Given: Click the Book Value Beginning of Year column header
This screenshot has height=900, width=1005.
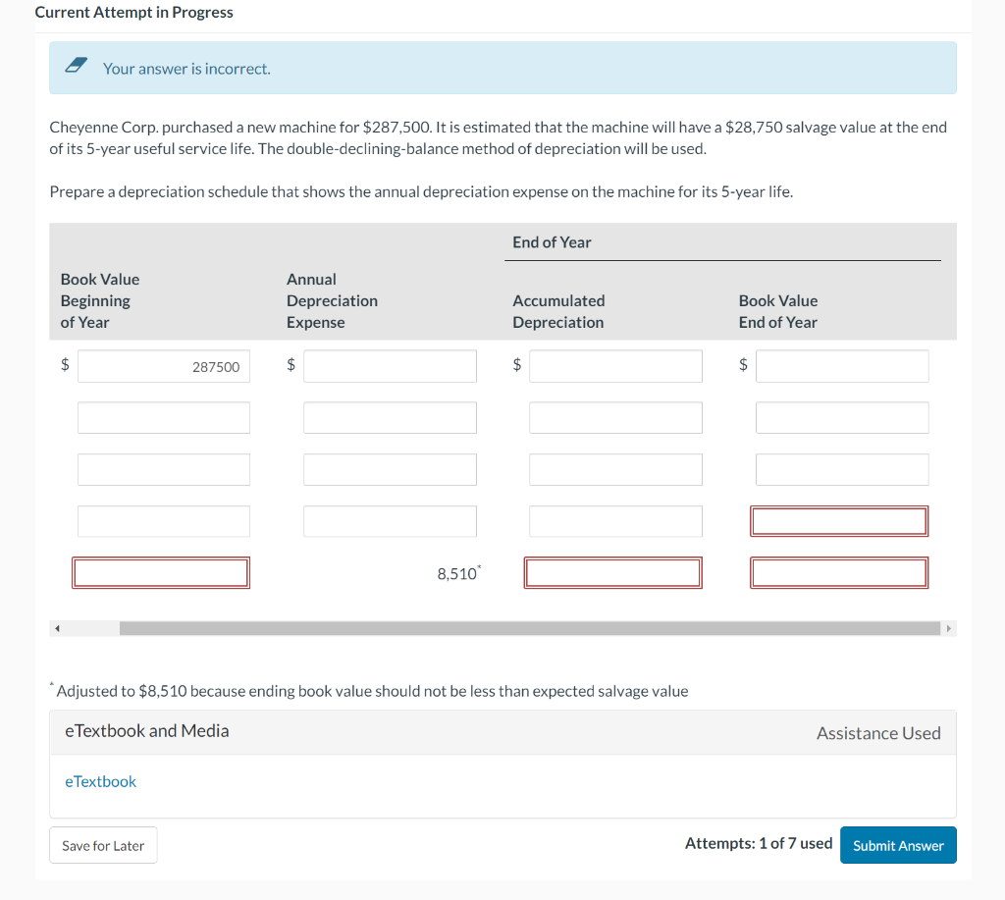Looking at the screenshot, I should (x=100, y=300).
